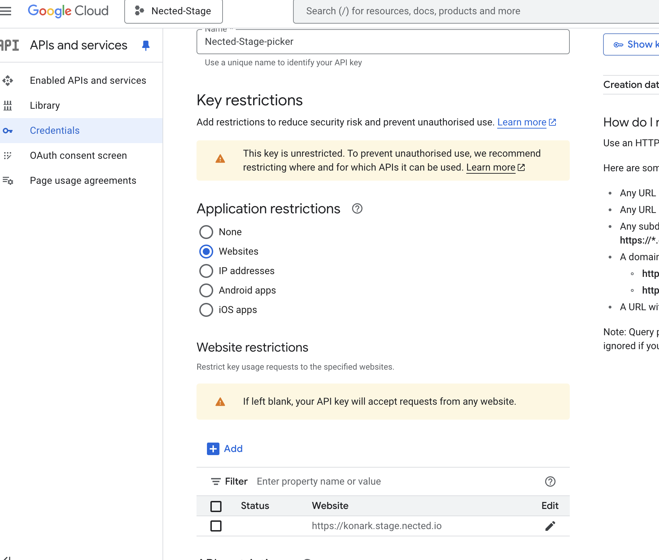
Task: Tick the checkbox for konark.stage.nected.io row
Action: click(216, 526)
